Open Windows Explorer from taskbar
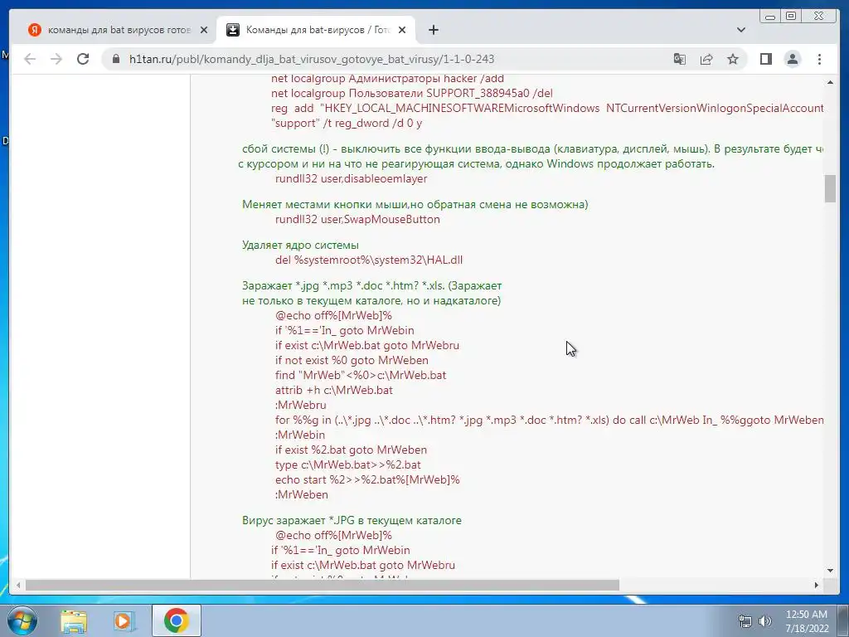This screenshot has width=849, height=637. pyautogui.click(x=73, y=620)
